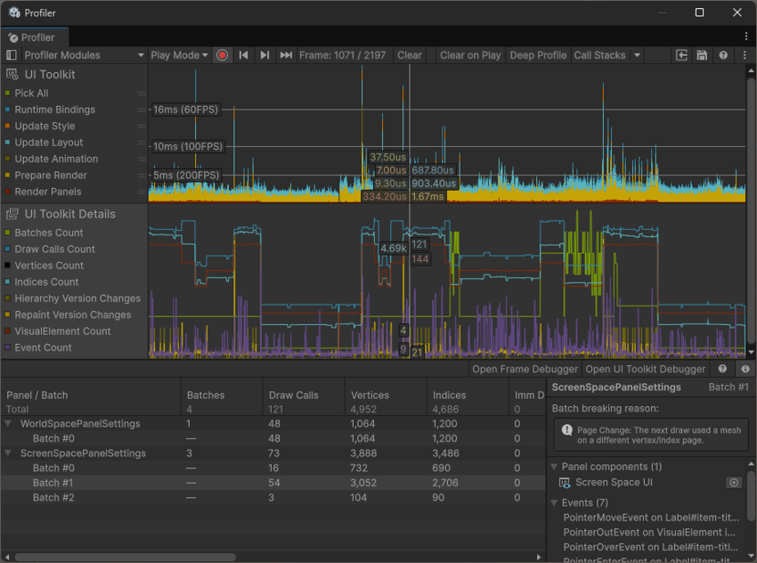This screenshot has height=563, width=757.
Task: Open the Call Stacks dropdown arrow
Action: 638,55
